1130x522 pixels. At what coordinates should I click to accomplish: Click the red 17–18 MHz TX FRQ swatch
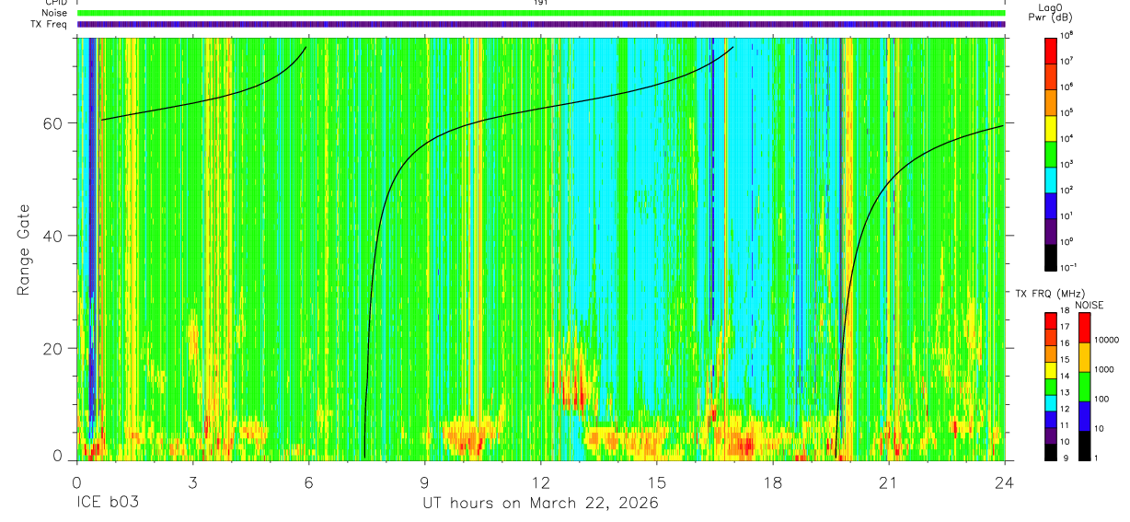(x=1052, y=319)
